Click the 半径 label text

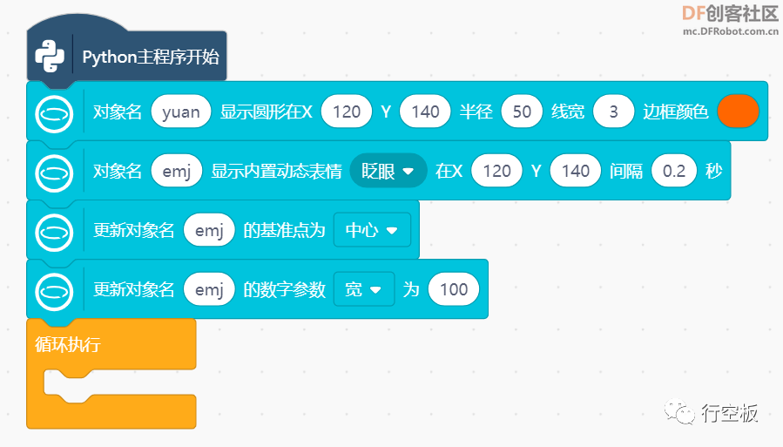(x=476, y=112)
